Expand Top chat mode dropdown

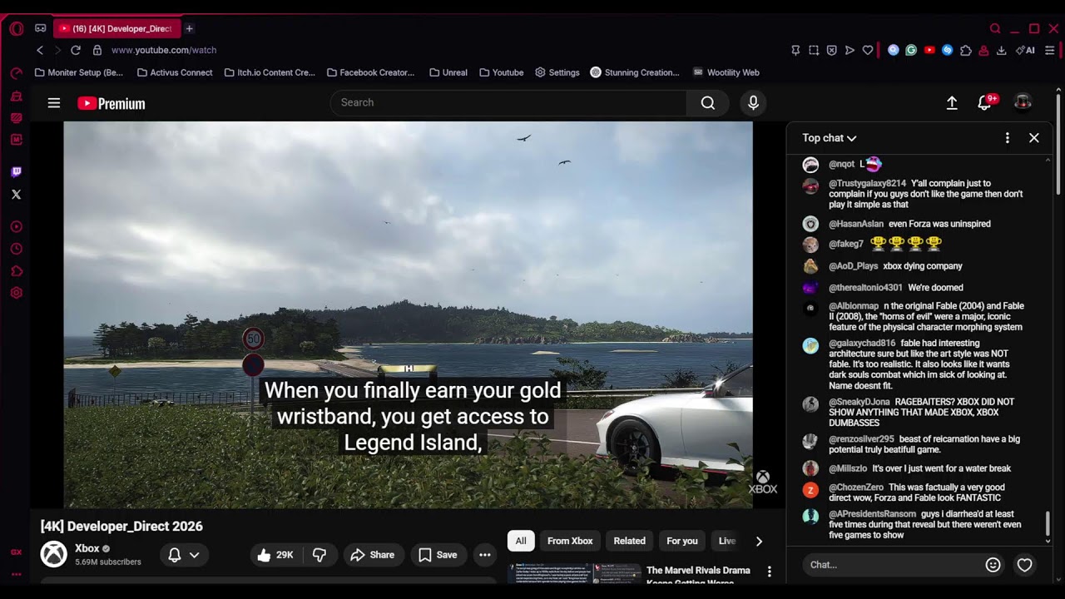click(x=830, y=138)
